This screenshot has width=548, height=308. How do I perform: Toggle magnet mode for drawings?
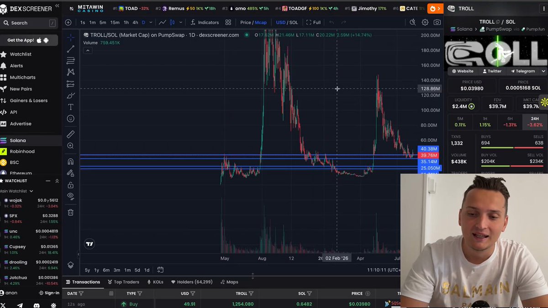tap(70, 162)
